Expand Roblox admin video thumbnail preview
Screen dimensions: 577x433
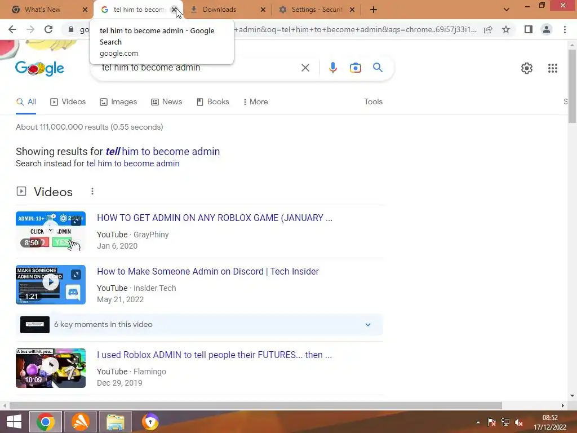76,221
